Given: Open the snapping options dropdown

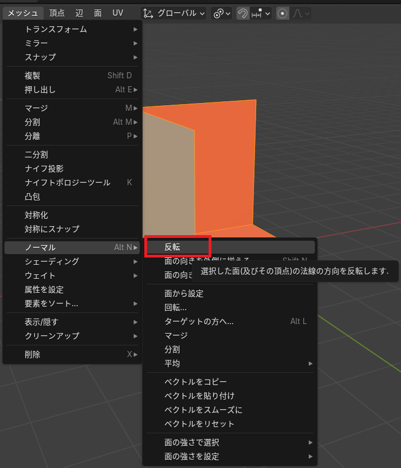Looking at the screenshot, I should pyautogui.click(x=261, y=13).
